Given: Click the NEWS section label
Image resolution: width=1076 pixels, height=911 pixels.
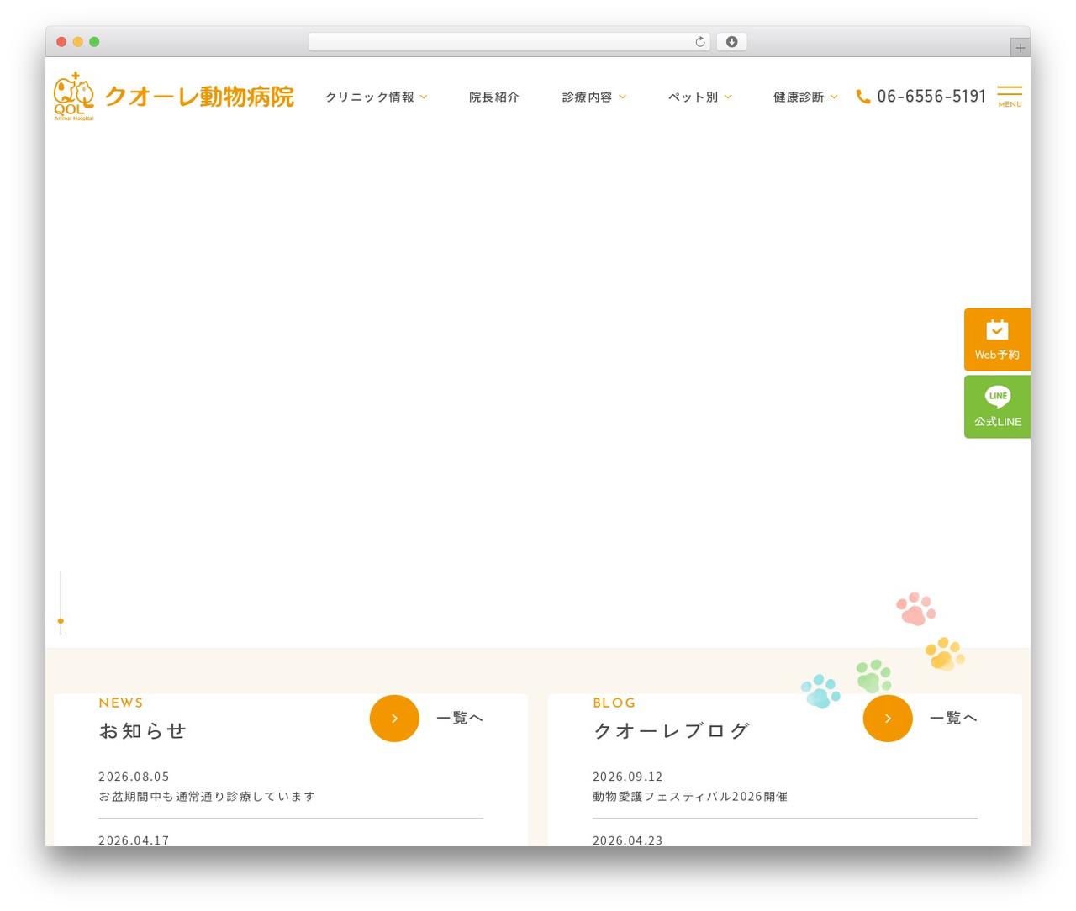Looking at the screenshot, I should point(121,703).
